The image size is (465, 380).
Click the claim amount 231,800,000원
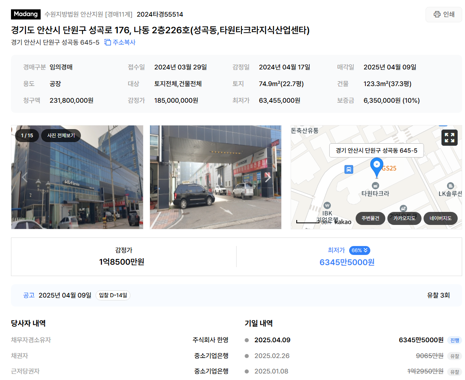pyautogui.click(x=72, y=100)
